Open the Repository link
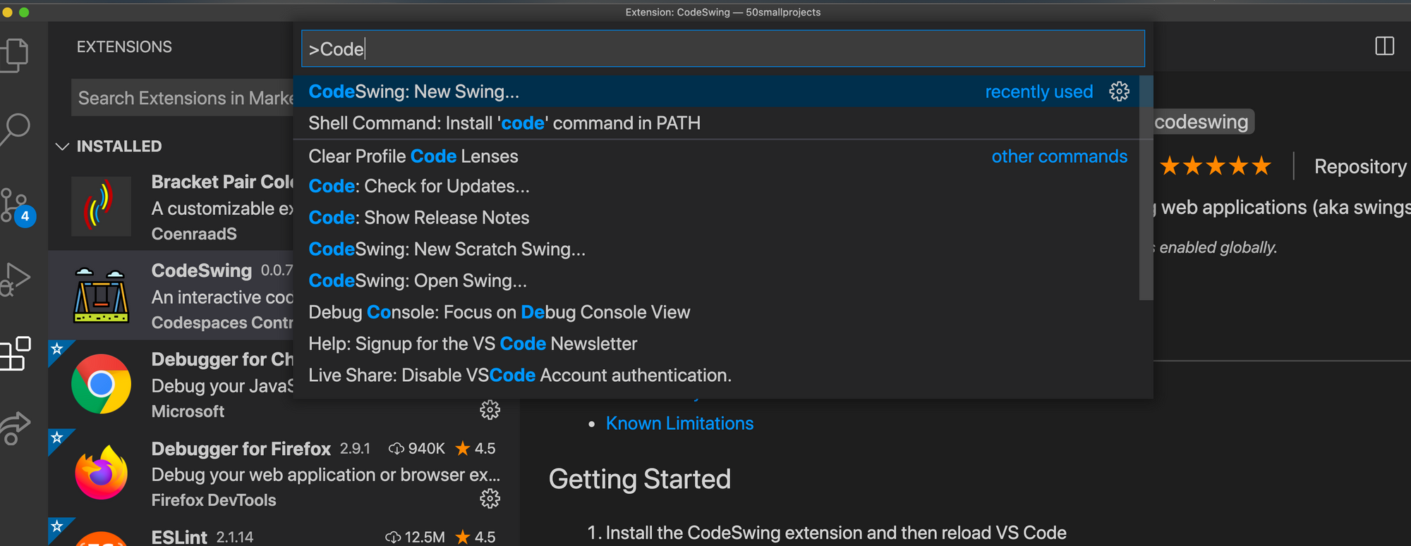This screenshot has height=546, width=1411. click(x=1360, y=166)
